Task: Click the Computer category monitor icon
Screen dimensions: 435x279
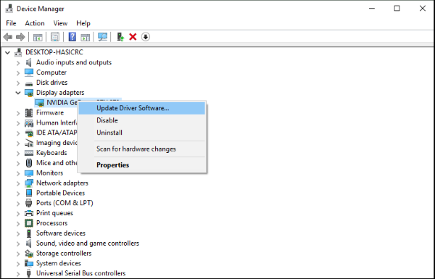Action: [x=29, y=72]
